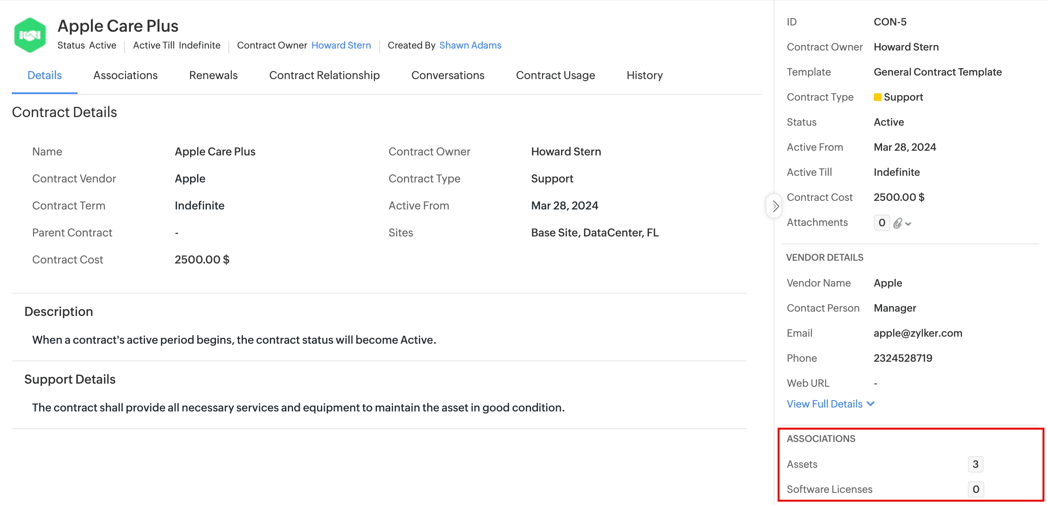View the Contract Usage tab
The height and width of the screenshot is (505, 1047).
click(x=556, y=75)
